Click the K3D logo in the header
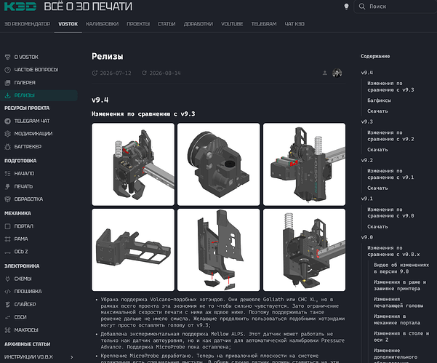This screenshot has height=363, width=437. click(x=20, y=7)
